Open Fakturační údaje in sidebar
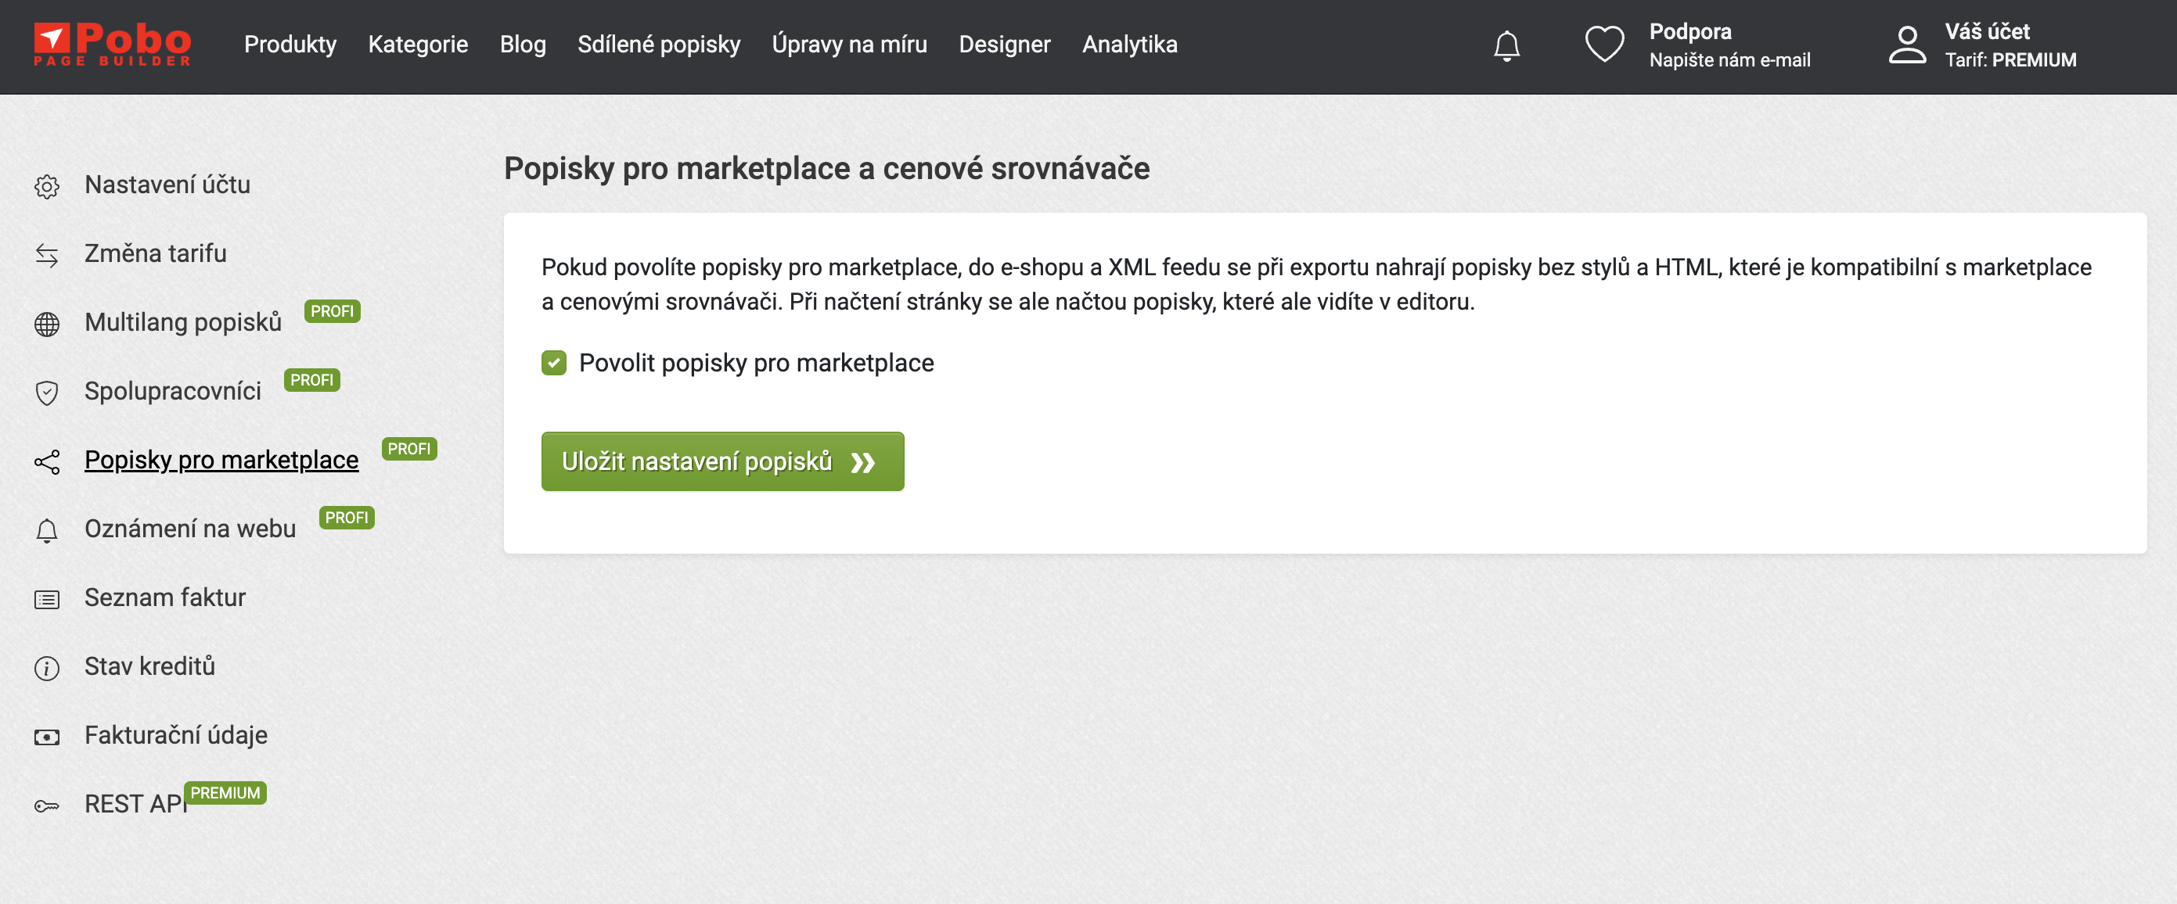Viewport: 2177px width, 904px height. click(x=176, y=735)
